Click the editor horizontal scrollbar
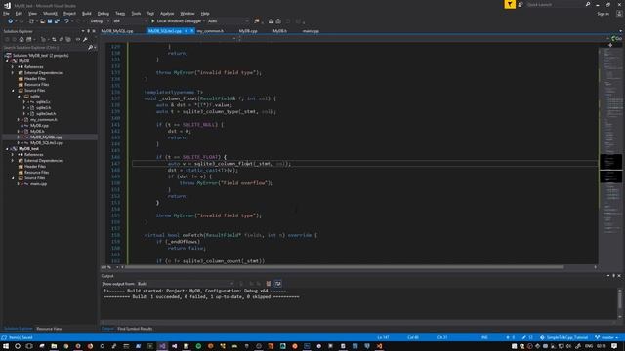The width and height of the screenshot is (625, 351). tap(345, 267)
